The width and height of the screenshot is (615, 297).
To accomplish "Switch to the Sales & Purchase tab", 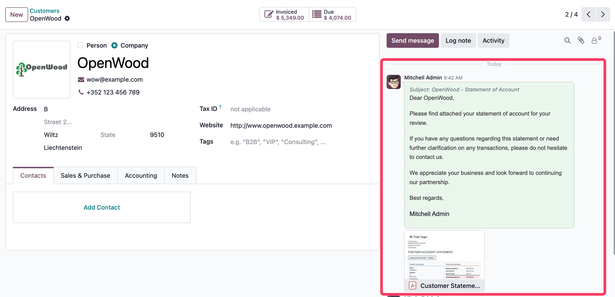I will 85,175.
